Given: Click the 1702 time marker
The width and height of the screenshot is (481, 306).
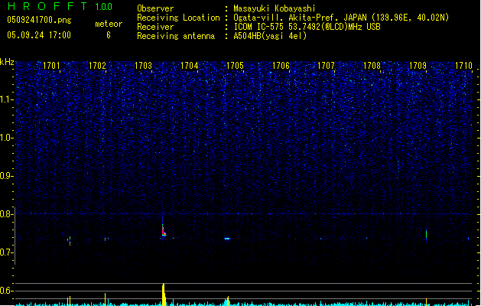Looking at the screenshot, I should click(97, 66).
